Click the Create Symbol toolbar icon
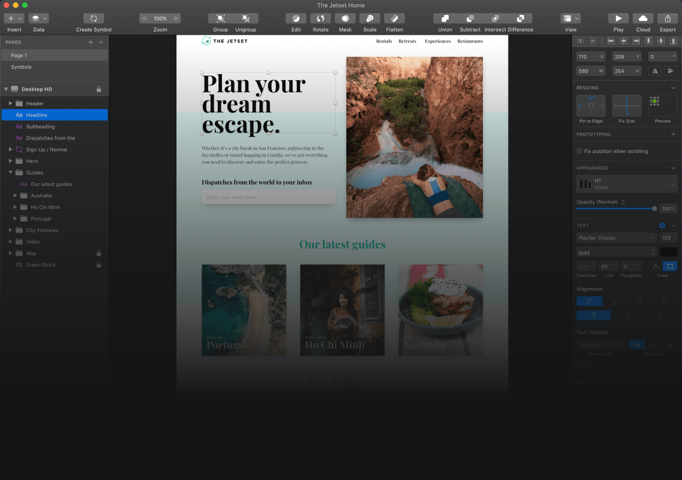Screen dimensions: 682x480 click(x=93, y=19)
